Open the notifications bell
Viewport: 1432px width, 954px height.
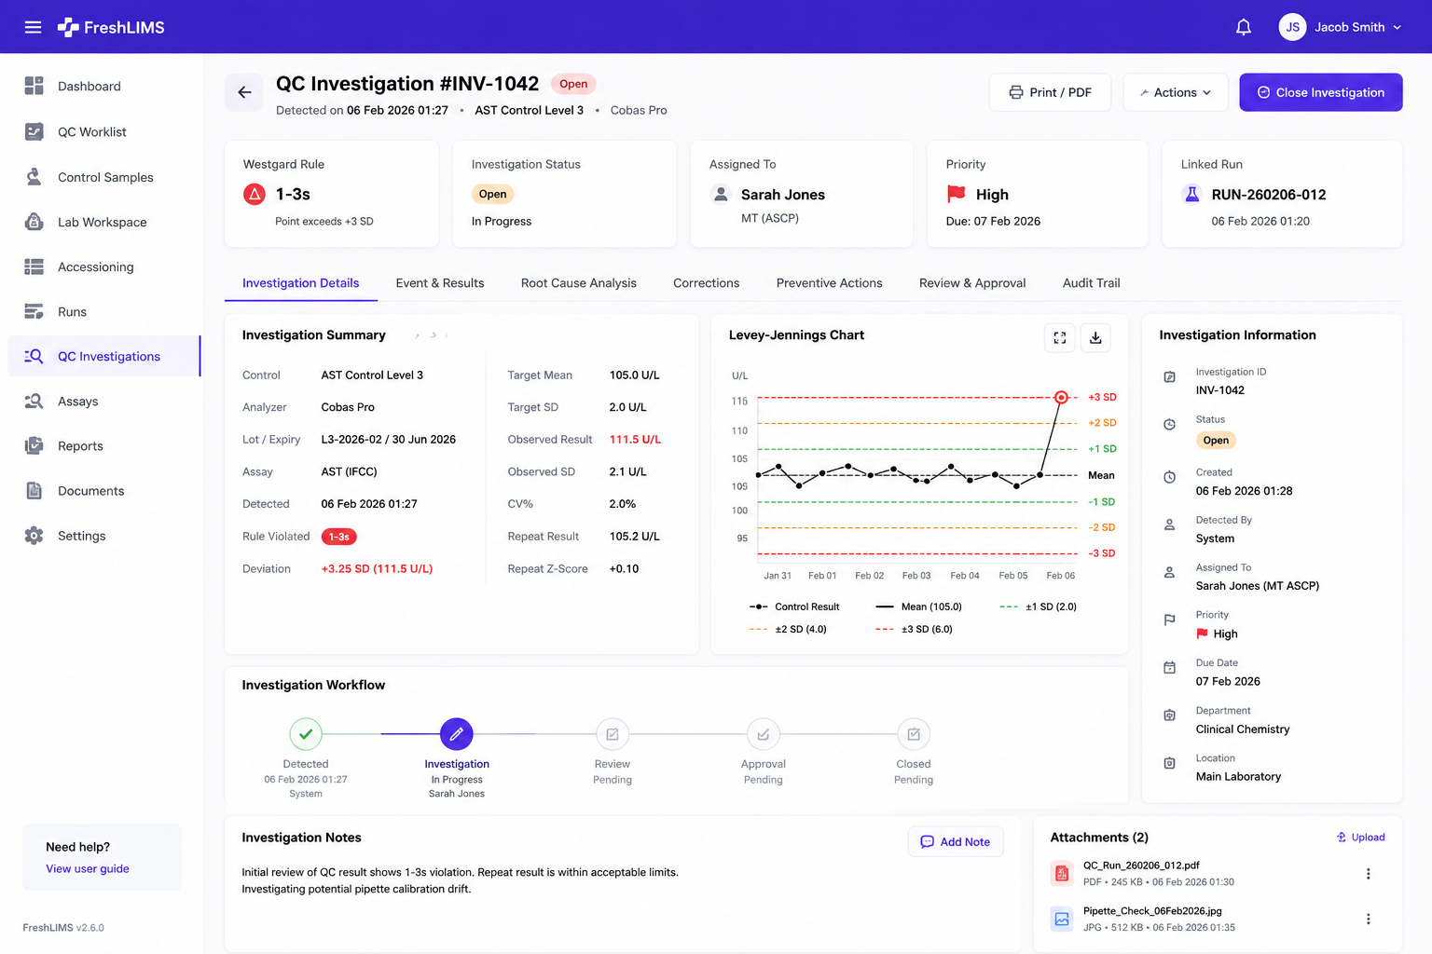1243,27
